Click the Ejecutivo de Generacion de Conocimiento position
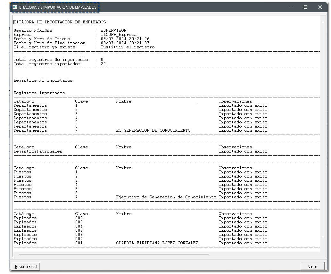This screenshot has height=274, width=331. 166,197
